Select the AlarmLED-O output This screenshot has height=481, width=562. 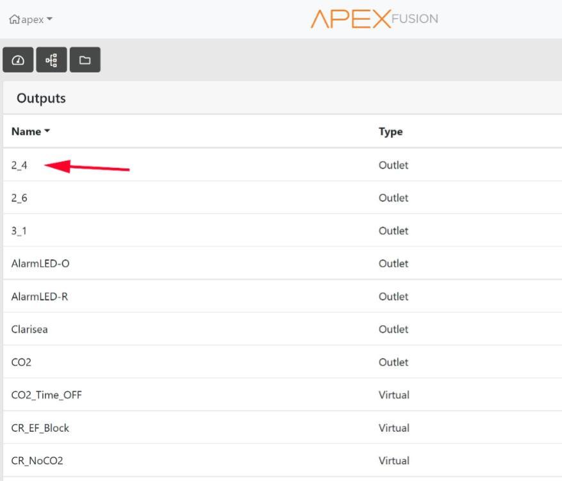pyautogui.click(x=40, y=264)
